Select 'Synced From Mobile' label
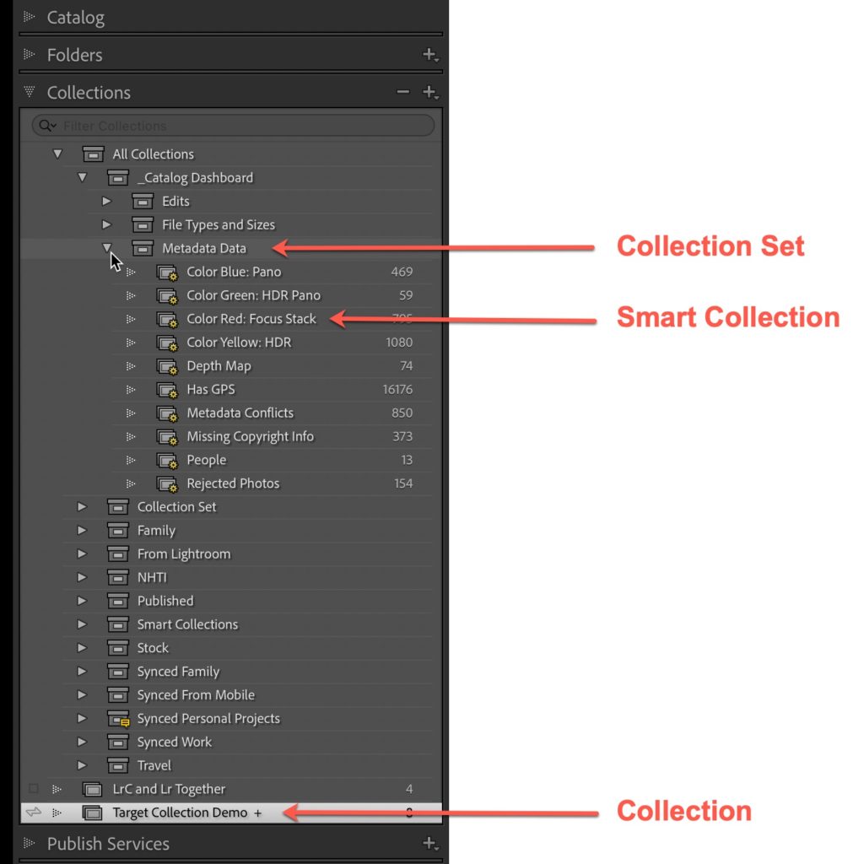Image resolution: width=864 pixels, height=864 pixels. [196, 695]
